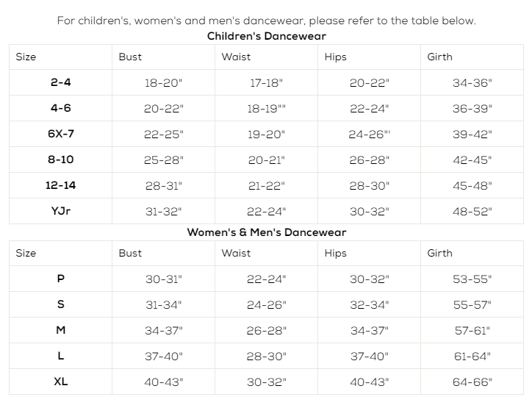Screen dimensions: 532x408
Task: Click the 12-14 size label
Action: click(61, 185)
